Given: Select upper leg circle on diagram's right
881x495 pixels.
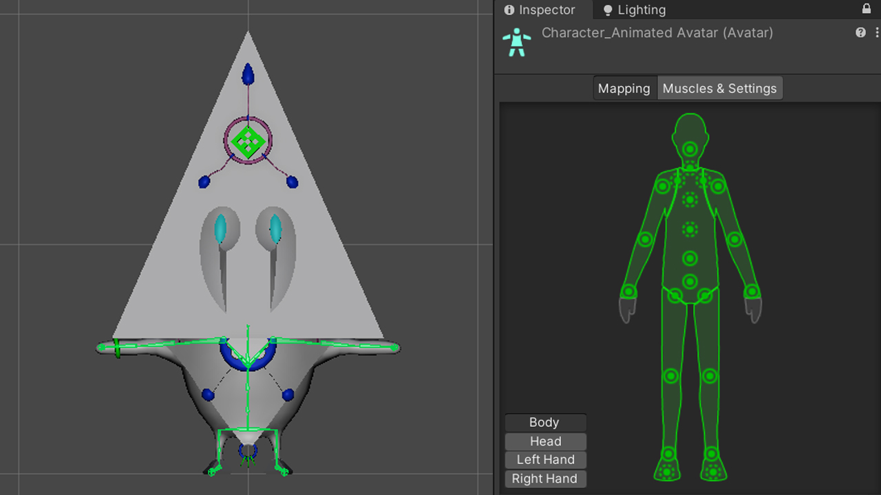Looking at the screenshot, I should 705,296.
